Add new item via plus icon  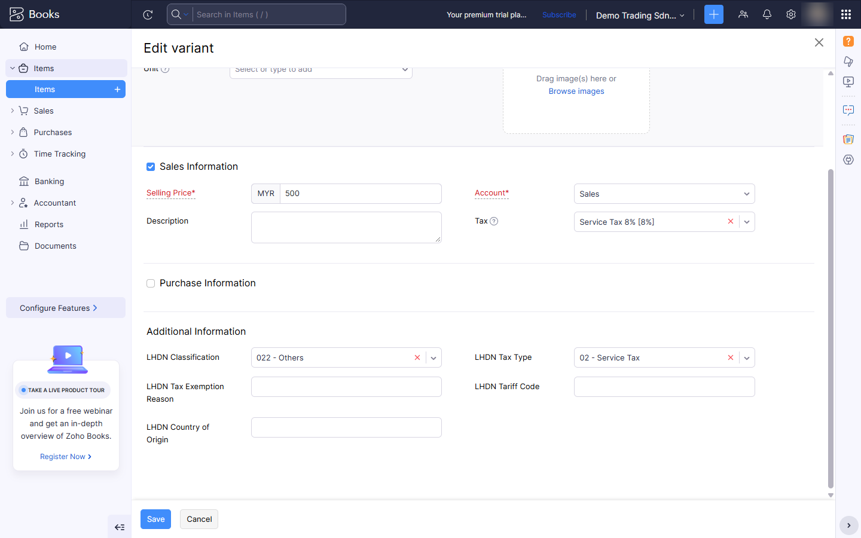point(117,89)
